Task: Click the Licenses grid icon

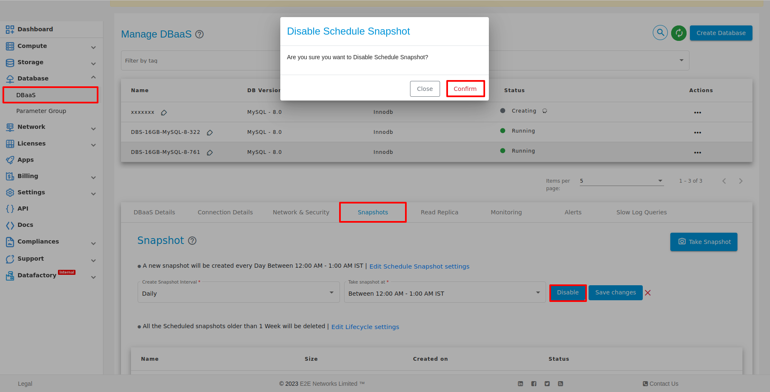Action: [x=10, y=144]
